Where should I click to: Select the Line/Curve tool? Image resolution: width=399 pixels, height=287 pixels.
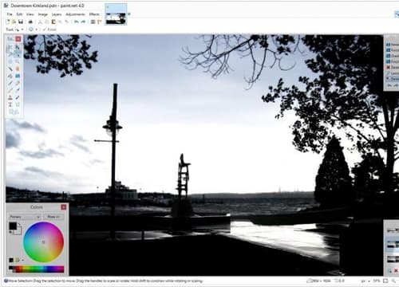coord(18,104)
